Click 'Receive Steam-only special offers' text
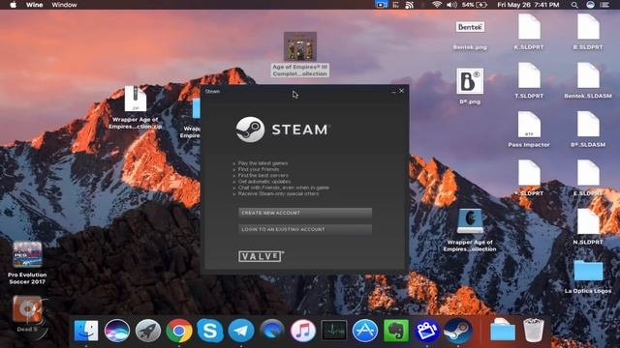The width and height of the screenshot is (620, 348). (x=278, y=193)
